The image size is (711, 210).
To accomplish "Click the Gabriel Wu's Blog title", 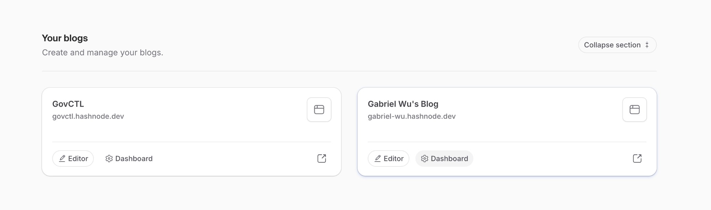I will point(403,104).
